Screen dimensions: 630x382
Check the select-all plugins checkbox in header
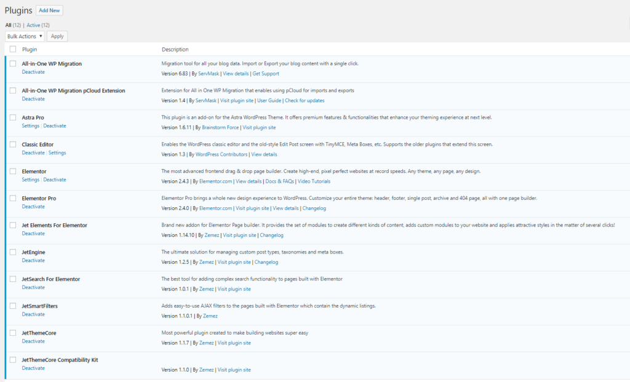tap(13, 49)
